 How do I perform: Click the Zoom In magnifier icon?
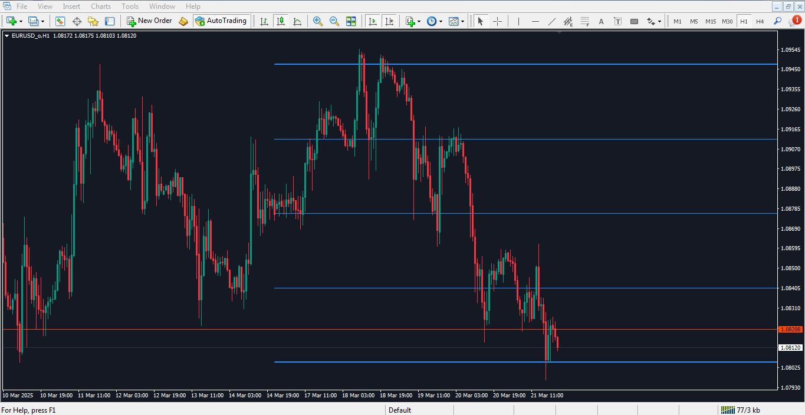click(x=318, y=21)
